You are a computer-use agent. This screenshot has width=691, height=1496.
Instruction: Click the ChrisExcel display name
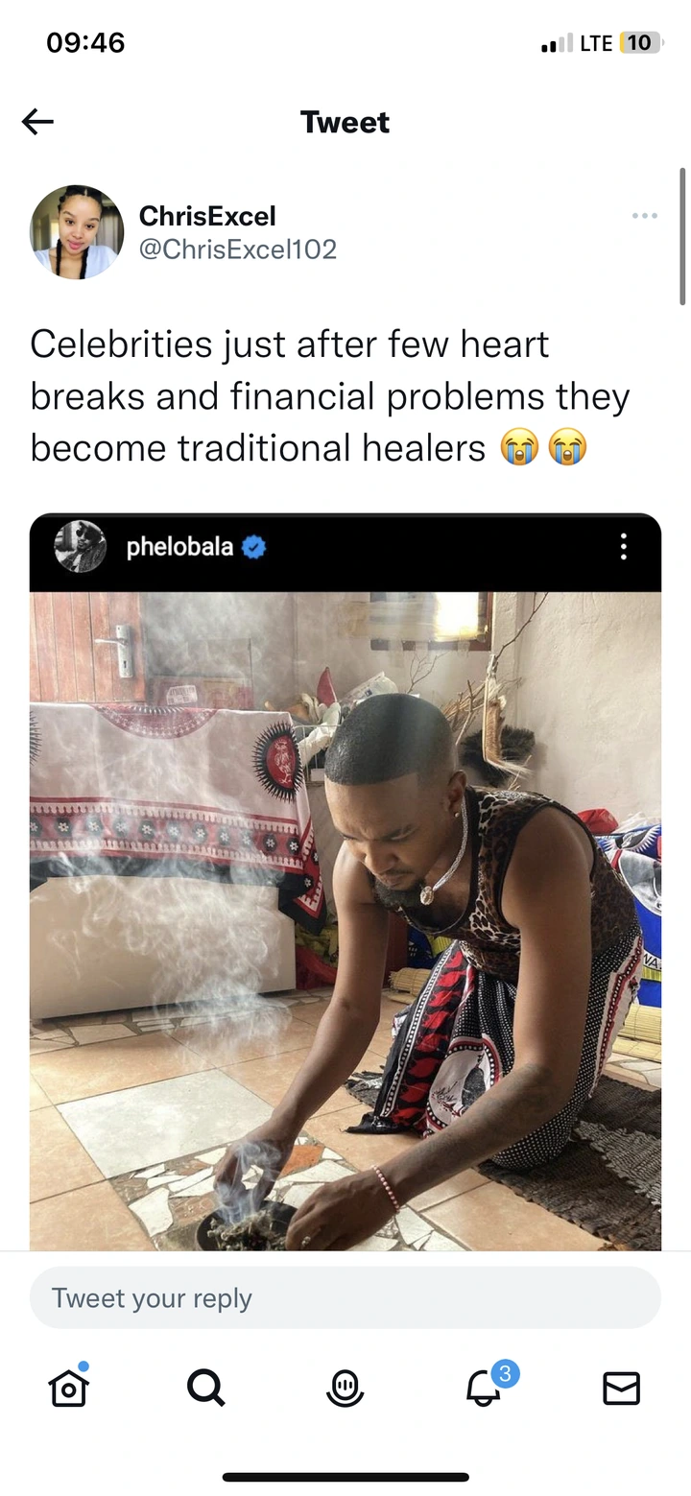tap(207, 216)
